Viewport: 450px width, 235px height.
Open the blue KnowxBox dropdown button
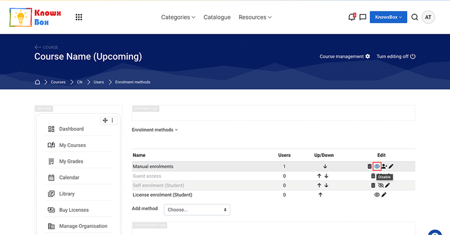click(388, 17)
